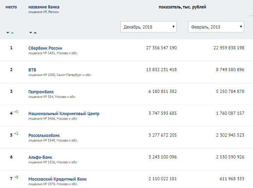Image resolution: width=253 pixels, height=188 pixels.
Task: Open Сбербанк России bank page
Action: [45, 48]
